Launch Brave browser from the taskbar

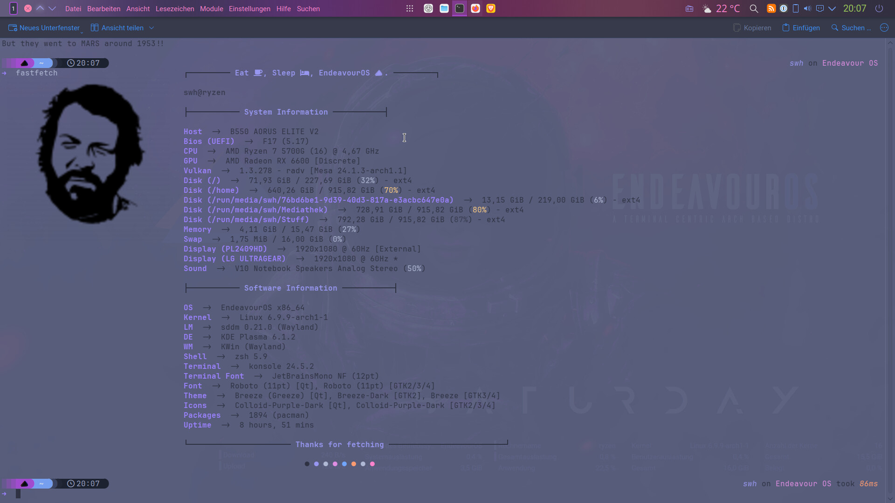[x=491, y=8]
